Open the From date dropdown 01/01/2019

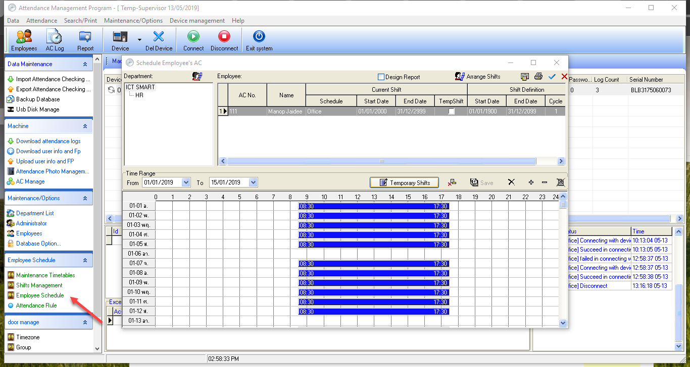click(186, 182)
